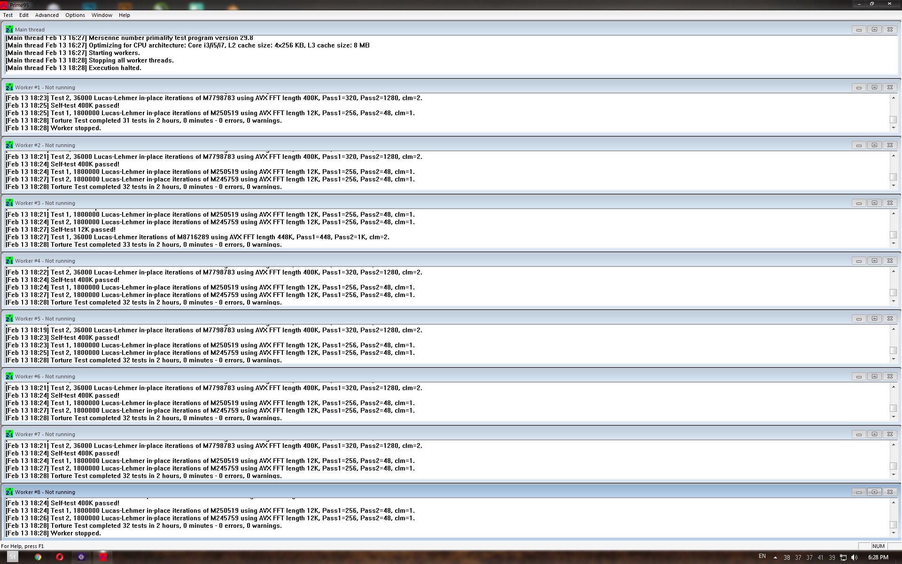Viewport: 902px width, 564px height.
Task: Click the network tray icon
Action: [843, 557]
